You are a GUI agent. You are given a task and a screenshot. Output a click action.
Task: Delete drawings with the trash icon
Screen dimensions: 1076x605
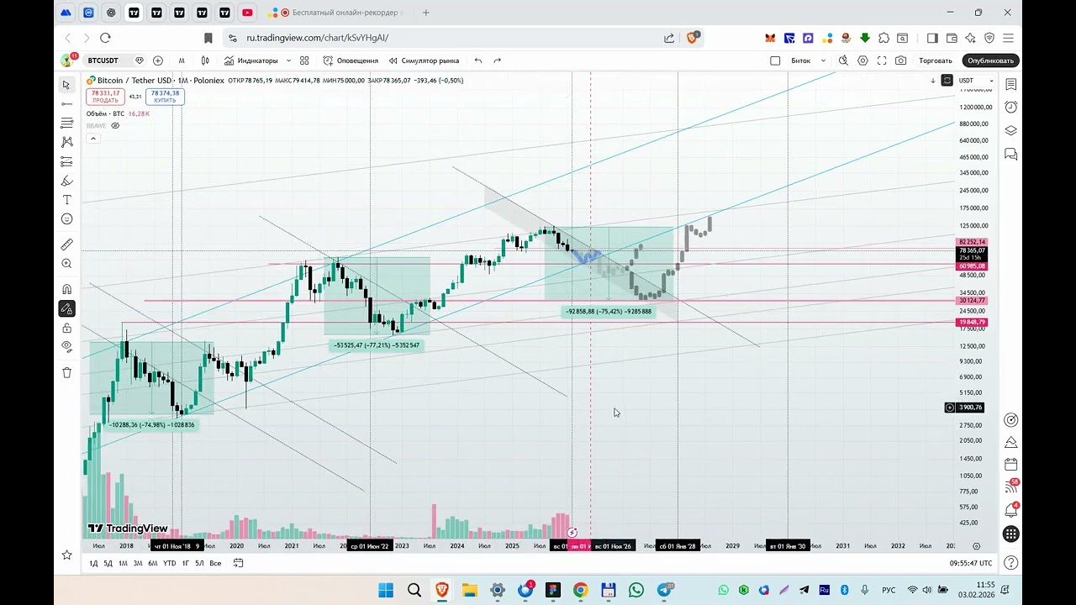pyautogui.click(x=67, y=372)
